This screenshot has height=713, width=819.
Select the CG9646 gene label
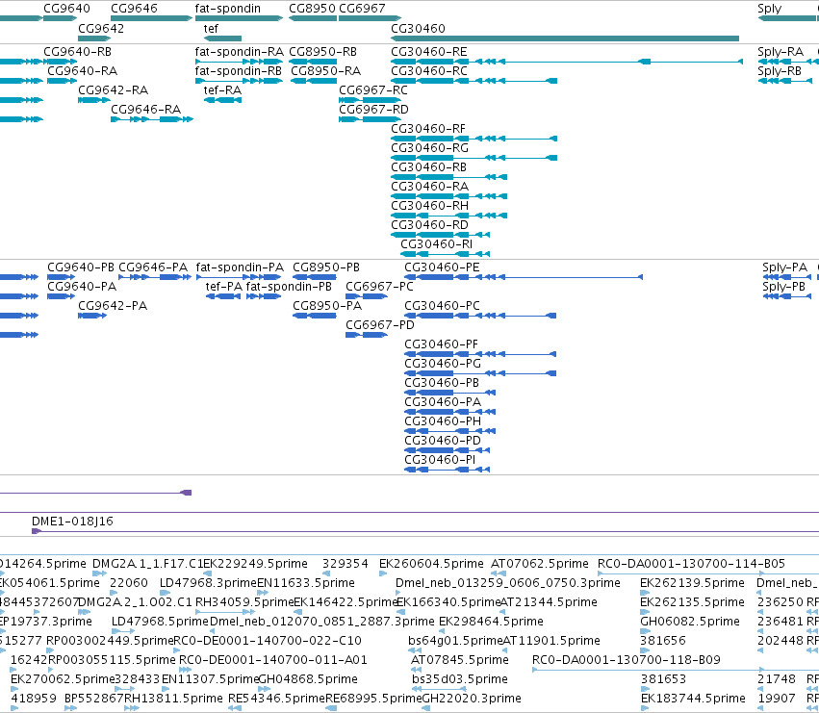click(x=134, y=9)
